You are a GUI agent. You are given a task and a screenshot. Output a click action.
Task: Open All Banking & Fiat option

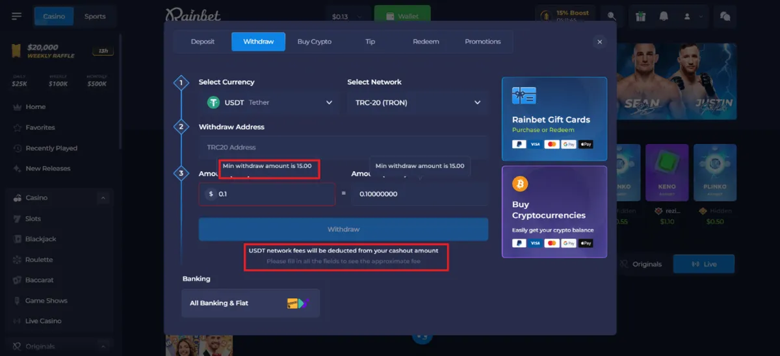pos(251,303)
